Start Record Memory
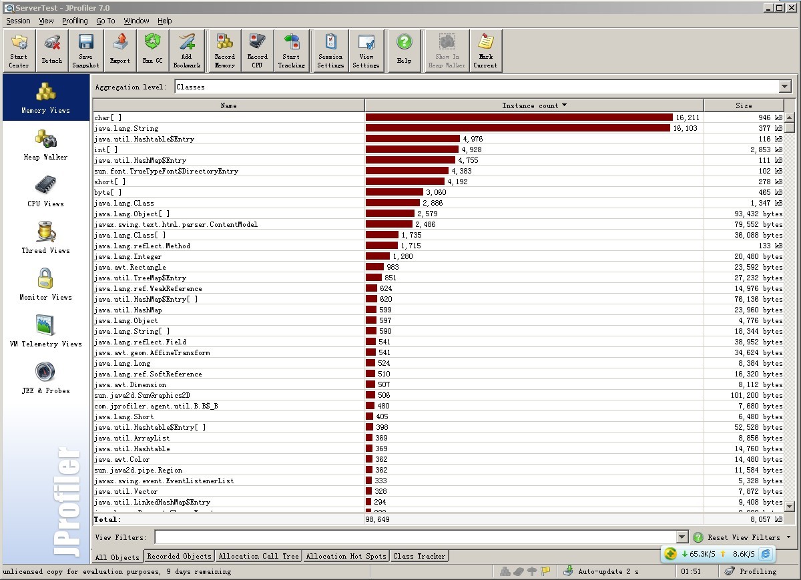Screen dimensions: 801x580 [225, 51]
